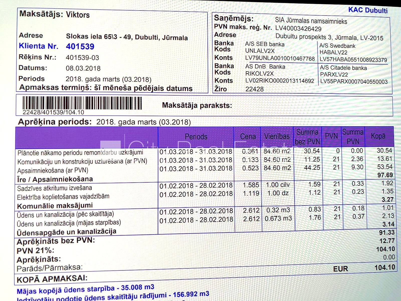This screenshot has width=401, height=301.
Task: Click the Sadzīves atkritumu izvešana row label
Action: pyautogui.click(x=54, y=188)
